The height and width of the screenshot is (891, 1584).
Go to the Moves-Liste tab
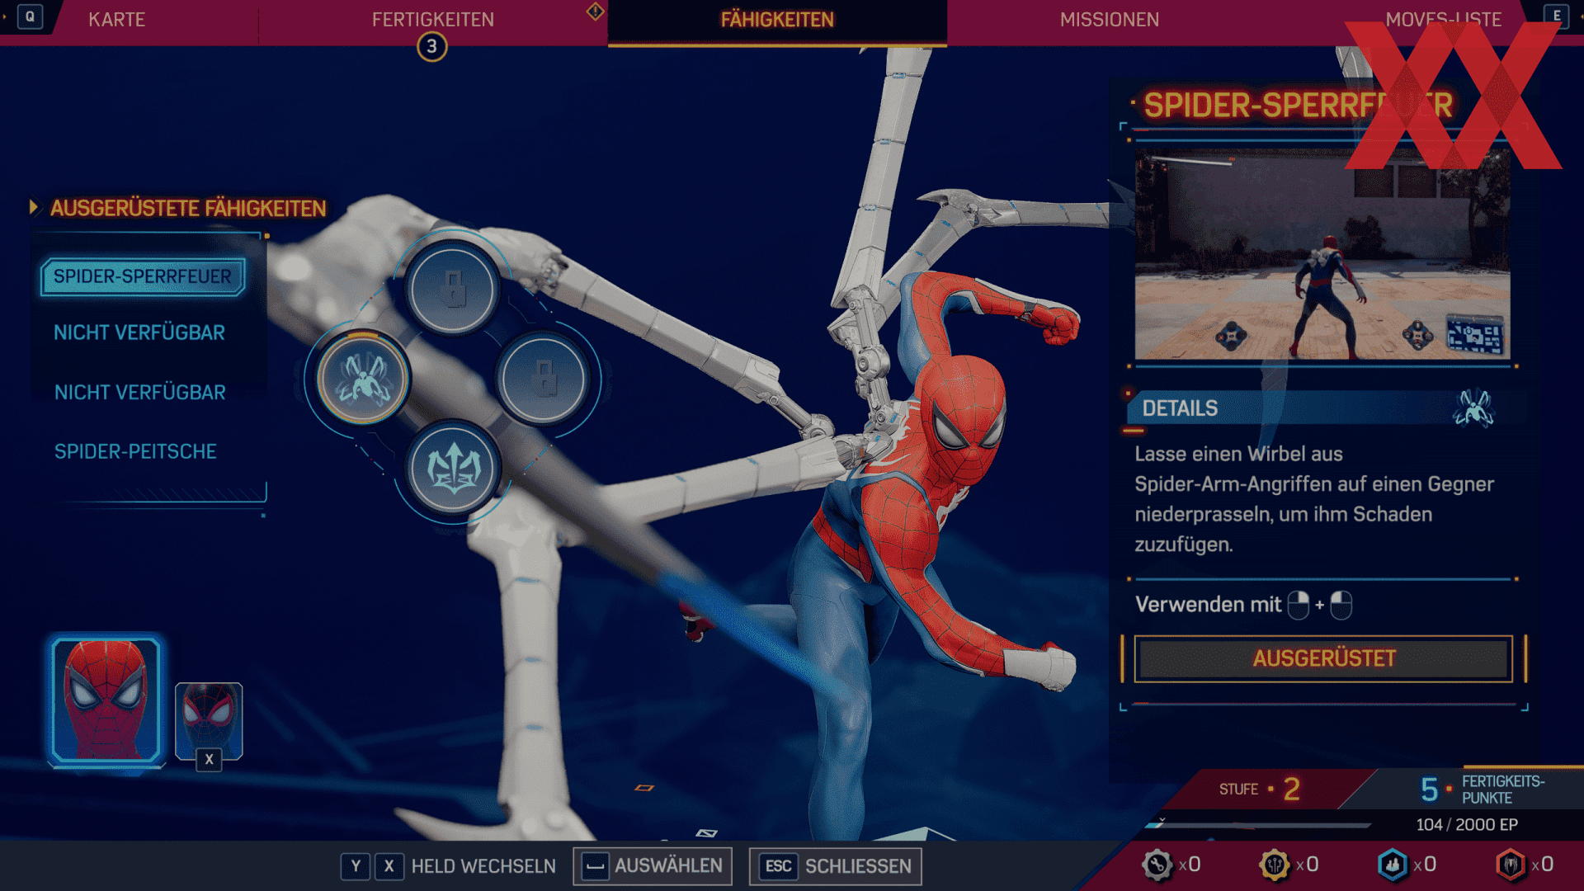pyautogui.click(x=1443, y=19)
